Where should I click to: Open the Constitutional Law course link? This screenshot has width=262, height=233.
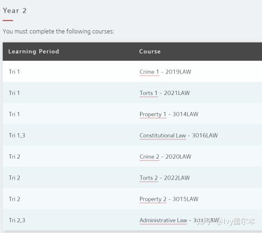coord(163,135)
